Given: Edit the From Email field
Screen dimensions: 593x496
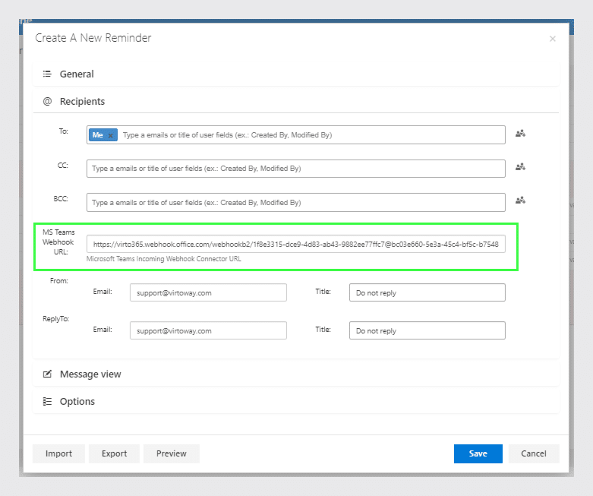Looking at the screenshot, I should 208,293.
